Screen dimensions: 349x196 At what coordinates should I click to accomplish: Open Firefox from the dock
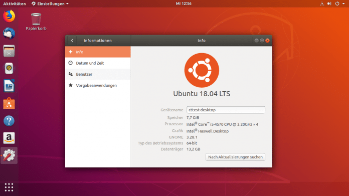tap(9, 16)
